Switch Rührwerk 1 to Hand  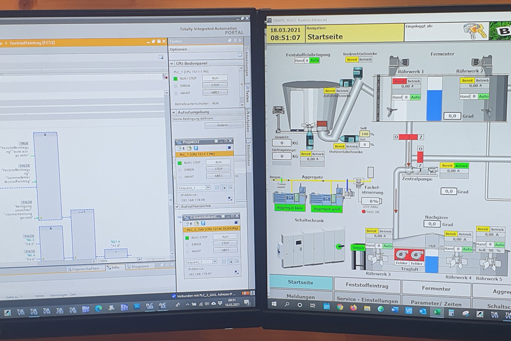coord(397,97)
